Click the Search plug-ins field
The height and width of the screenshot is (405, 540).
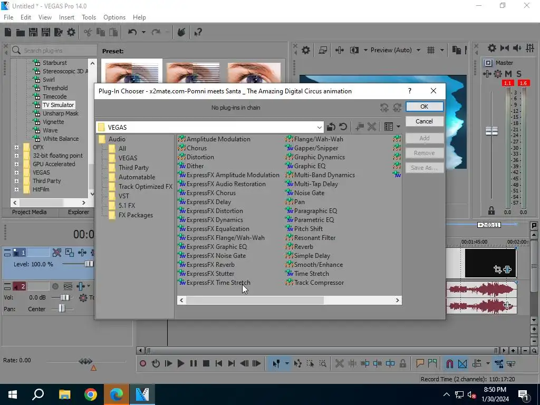tap(54, 51)
